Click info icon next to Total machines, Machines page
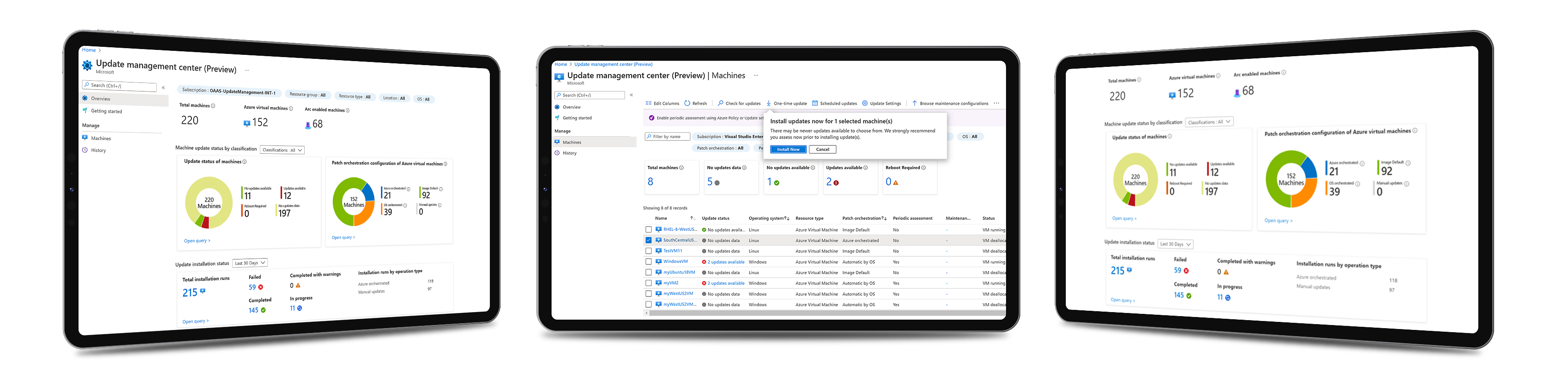This screenshot has width=1557, height=391. coord(681,168)
